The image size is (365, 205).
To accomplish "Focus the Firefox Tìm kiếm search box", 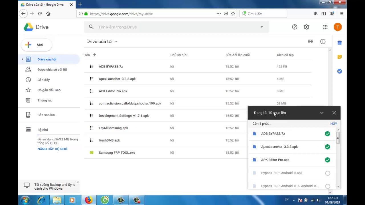I will click(263, 14).
